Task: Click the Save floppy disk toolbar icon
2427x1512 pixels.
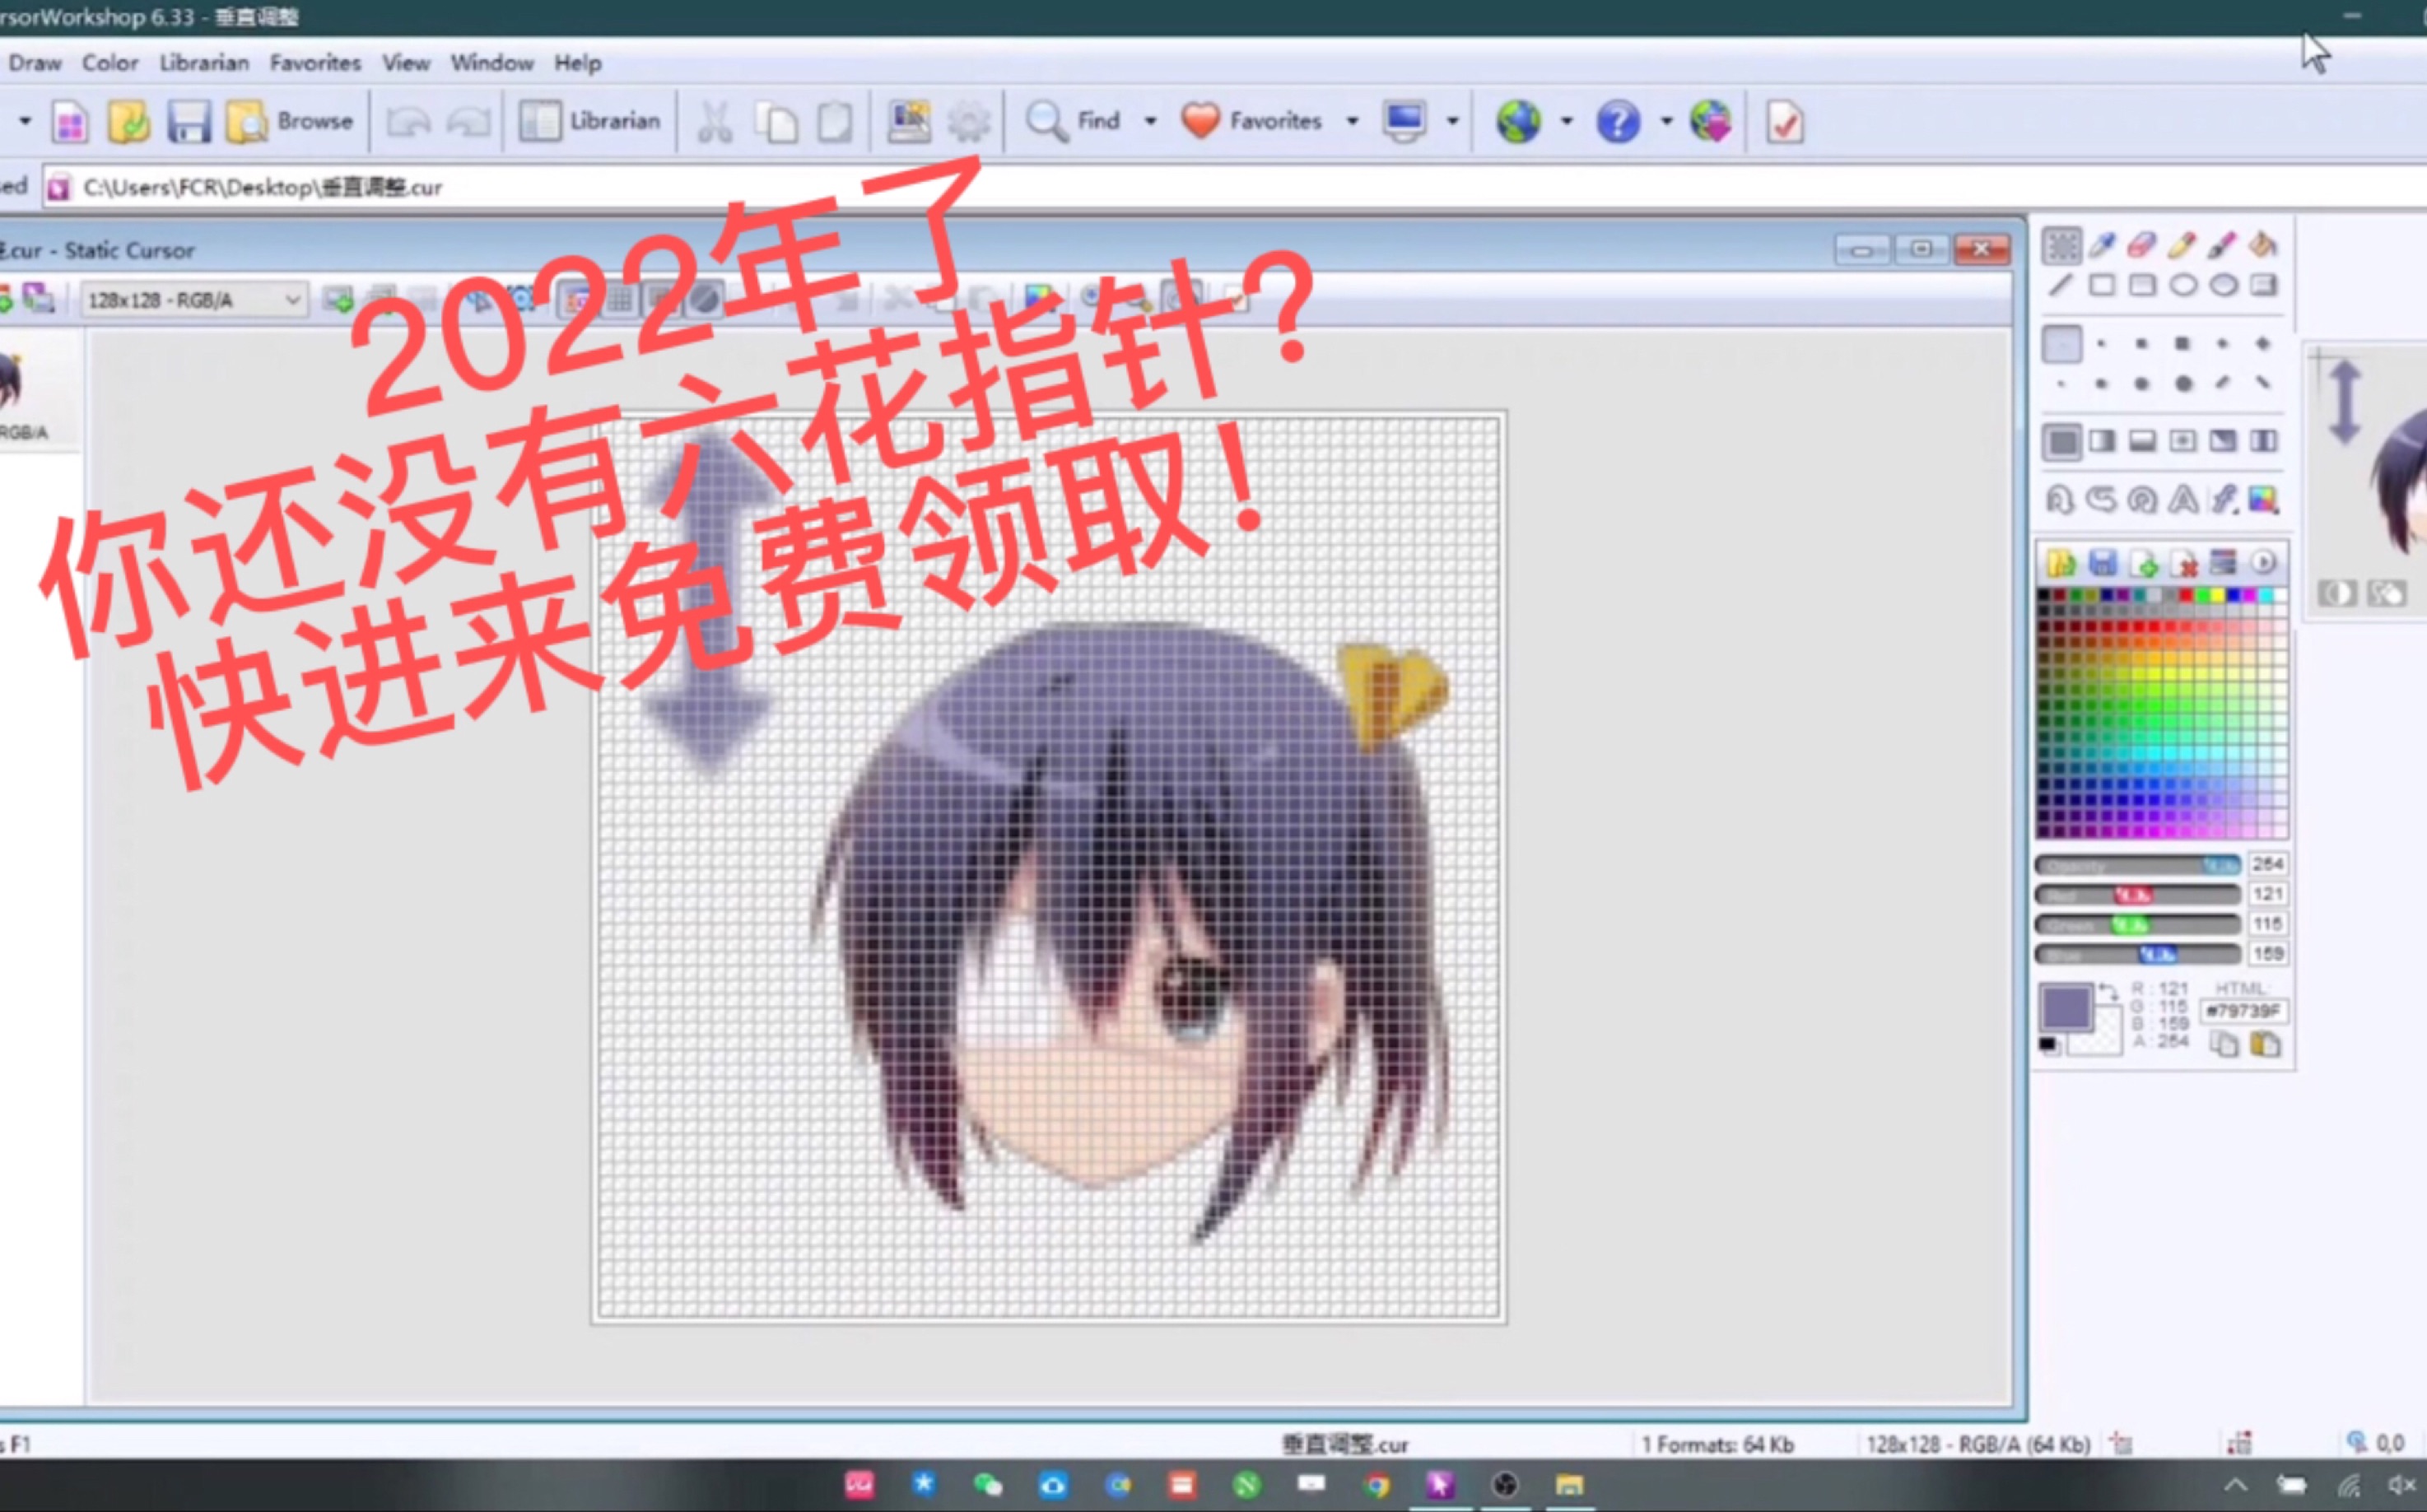Action: pos(188,122)
